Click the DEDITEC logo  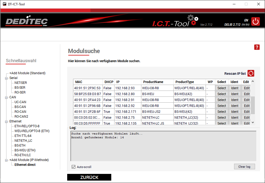point(27,22)
